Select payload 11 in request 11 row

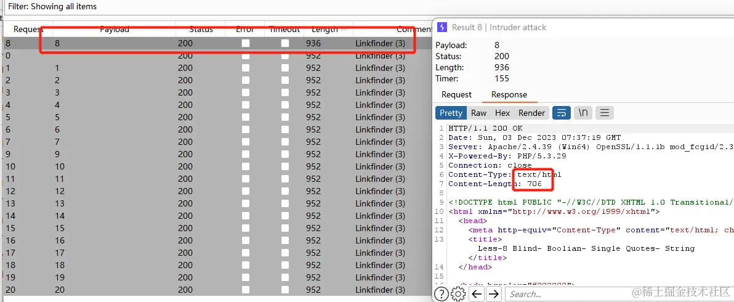(x=59, y=179)
